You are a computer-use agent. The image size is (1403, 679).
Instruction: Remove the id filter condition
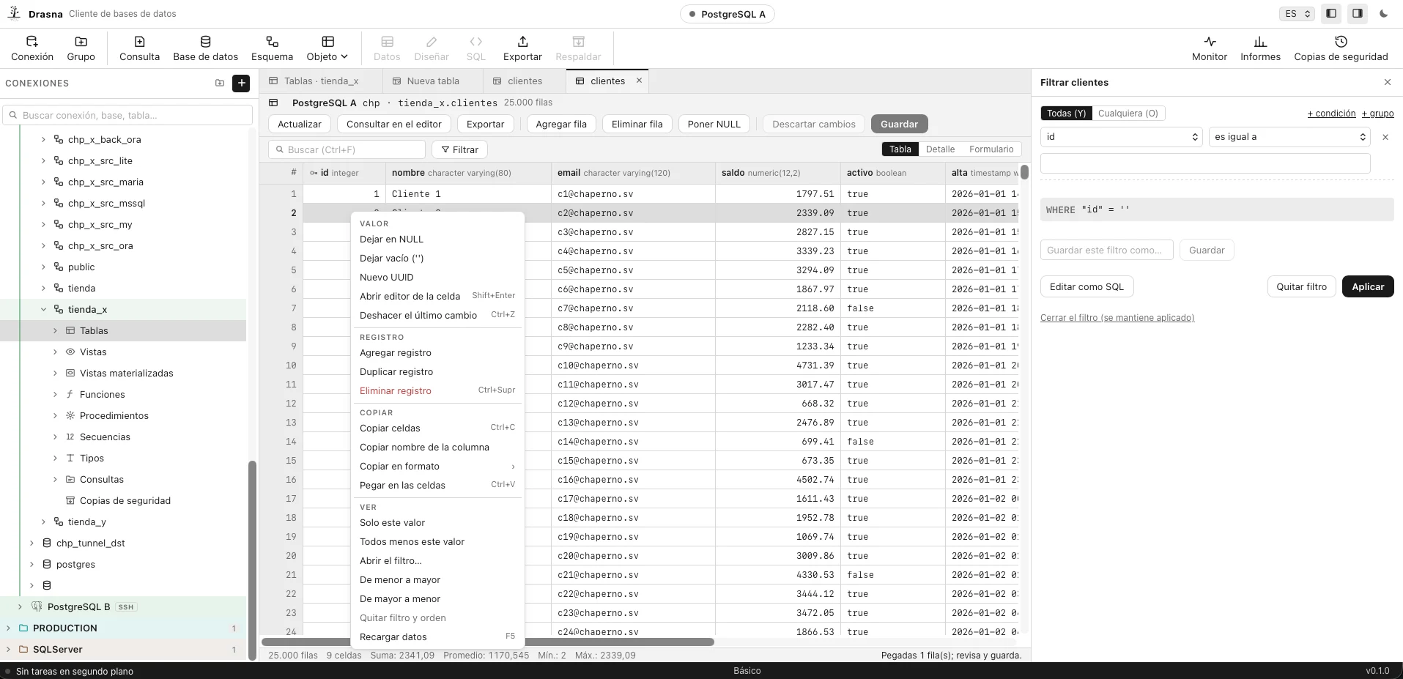click(x=1385, y=137)
